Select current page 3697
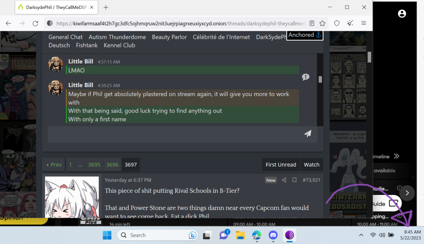Image resolution: width=424 pixels, height=244 pixels. pos(130,164)
